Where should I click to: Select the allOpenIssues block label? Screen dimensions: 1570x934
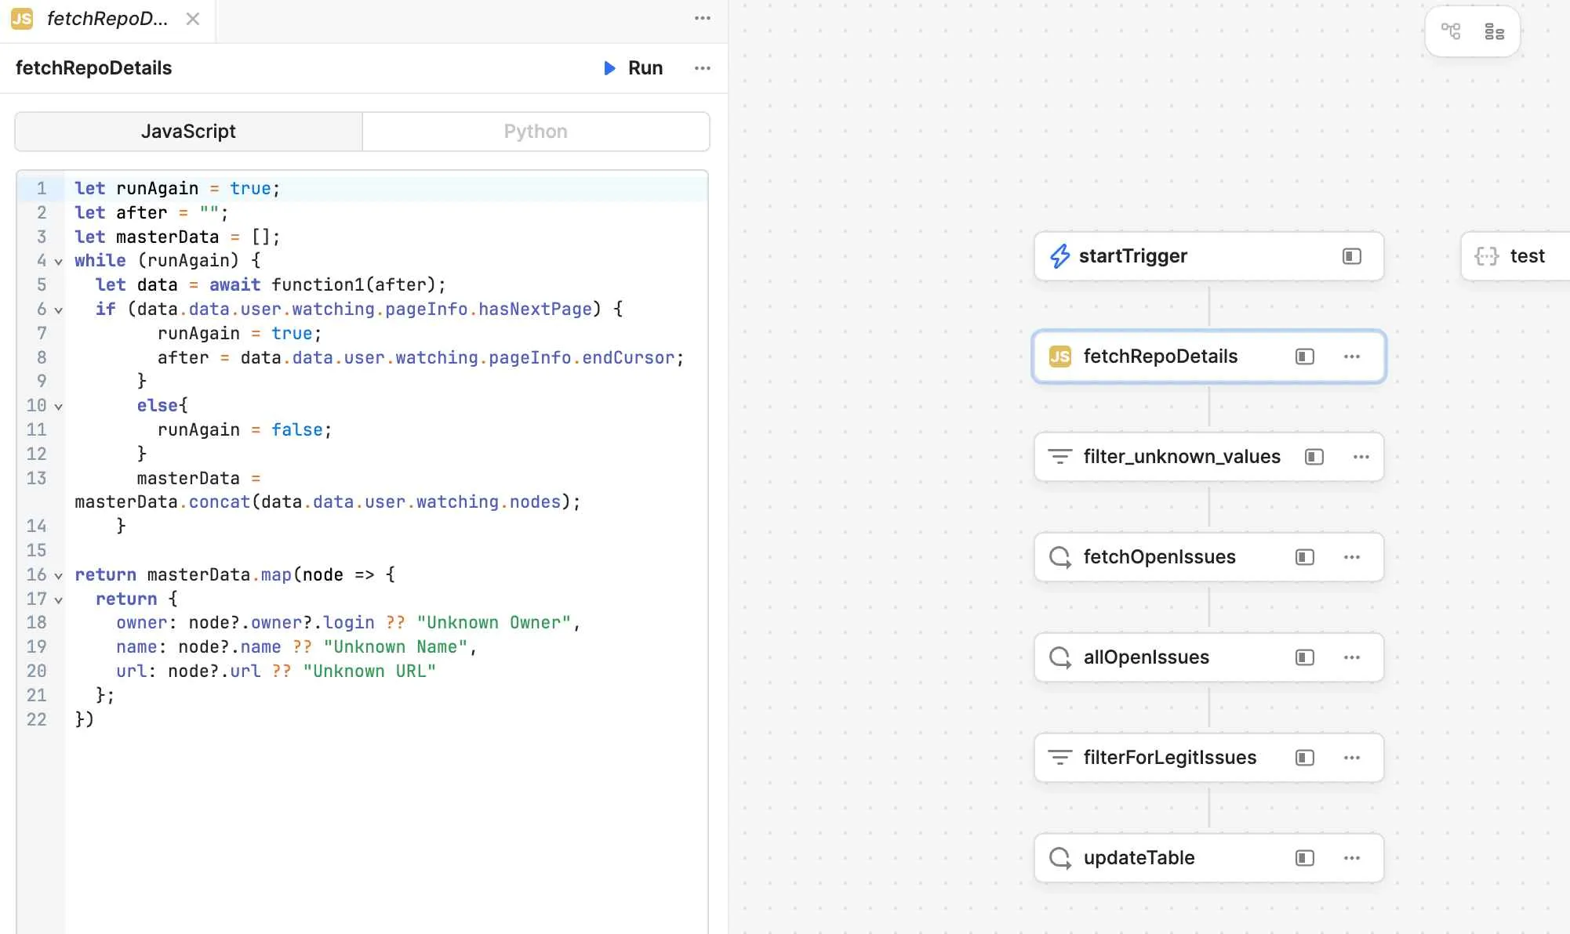[1146, 657]
